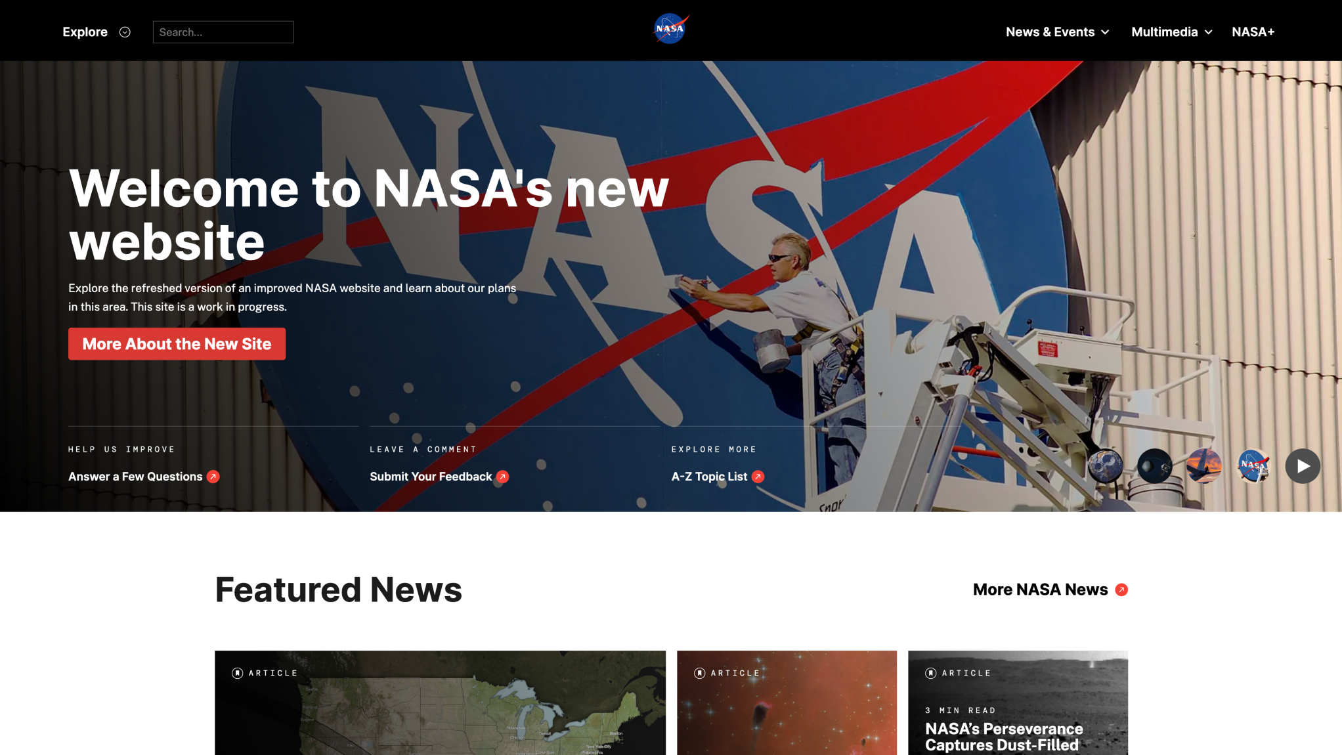
Task: Select the satellite spacecraft slideshow thumbnail
Action: point(1156,466)
